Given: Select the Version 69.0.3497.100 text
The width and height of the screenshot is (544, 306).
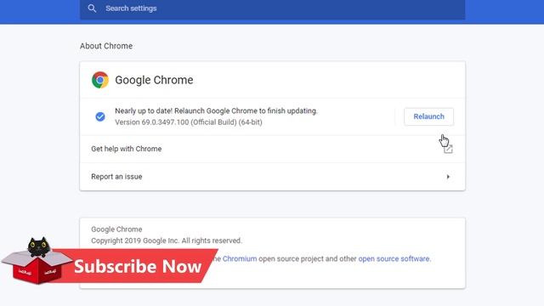Looking at the screenshot, I should tap(189, 122).
